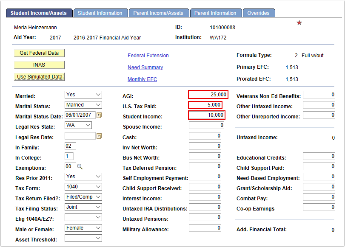This screenshot has width=345, height=247.
Task: Click Need-Based Employment field
Action: click(x=319, y=177)
